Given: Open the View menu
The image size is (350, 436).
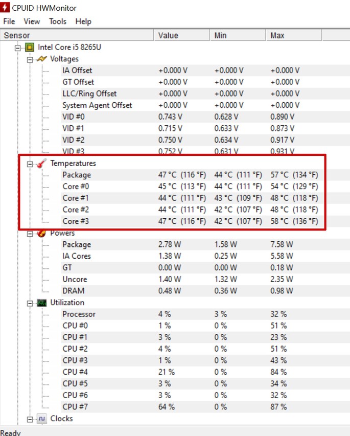Looking at the screenshot, I should click(32, 21).
